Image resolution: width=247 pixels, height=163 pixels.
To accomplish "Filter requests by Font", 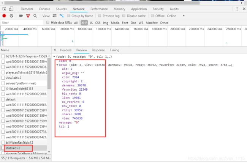I will (125, 23).
